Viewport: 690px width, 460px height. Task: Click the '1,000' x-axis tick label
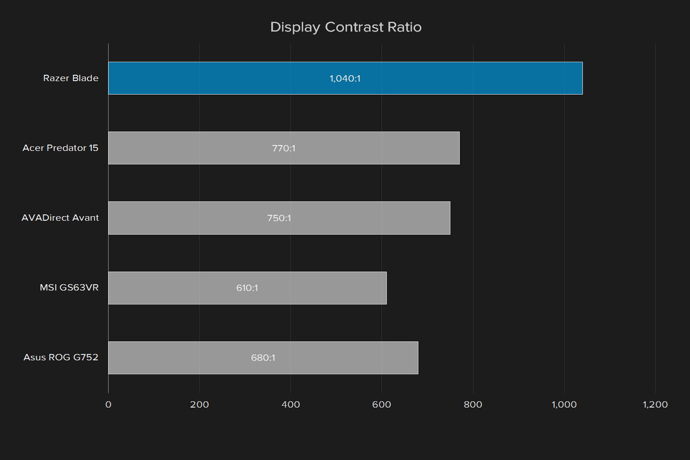pyautogui.click(x=564, y=404)
